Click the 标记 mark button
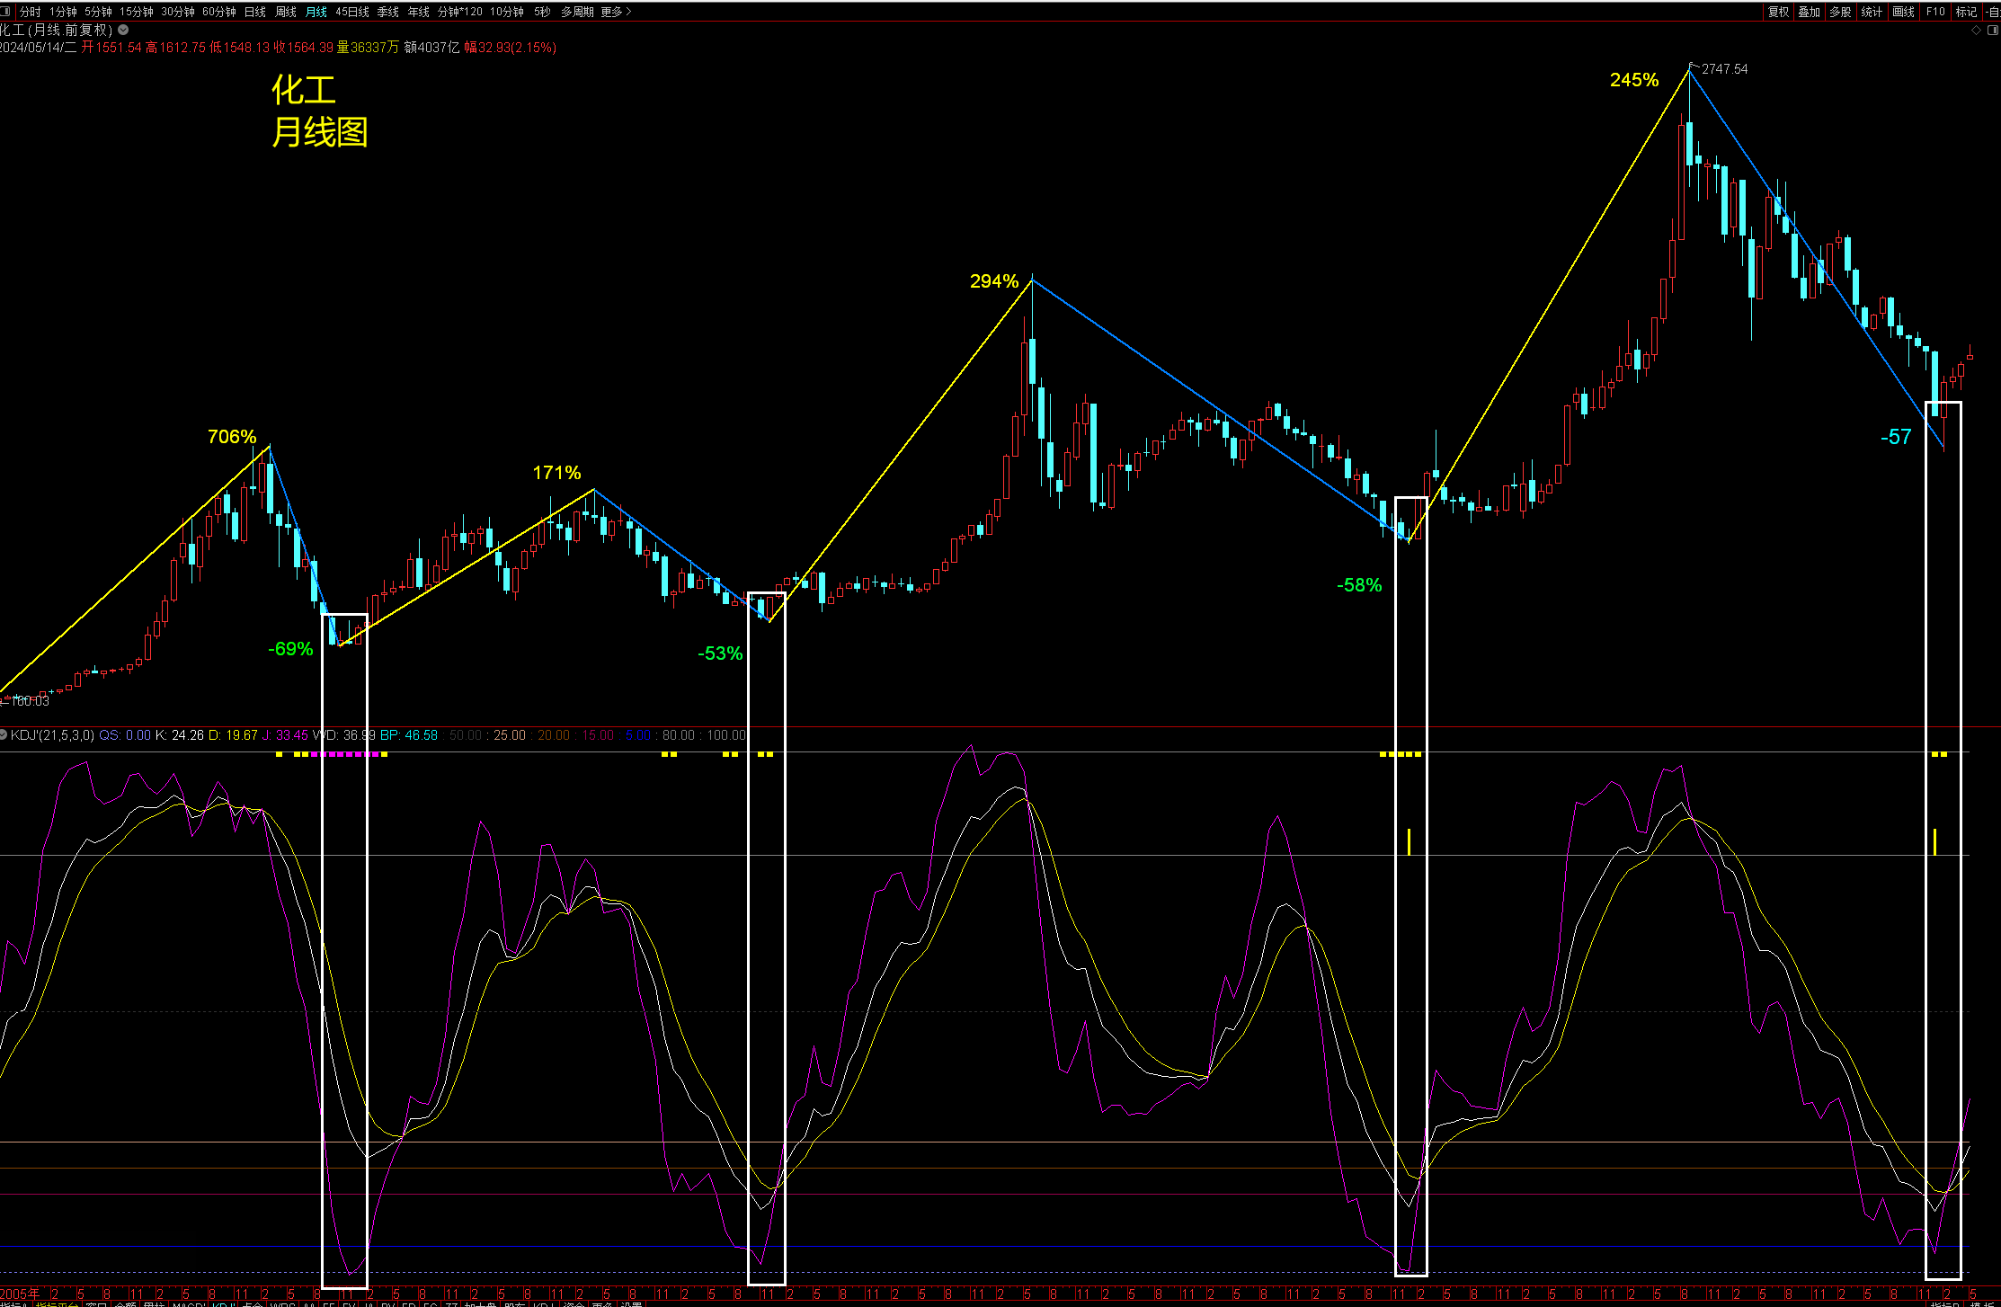Screen dimensions: 2001x1307 point(1967,12)
